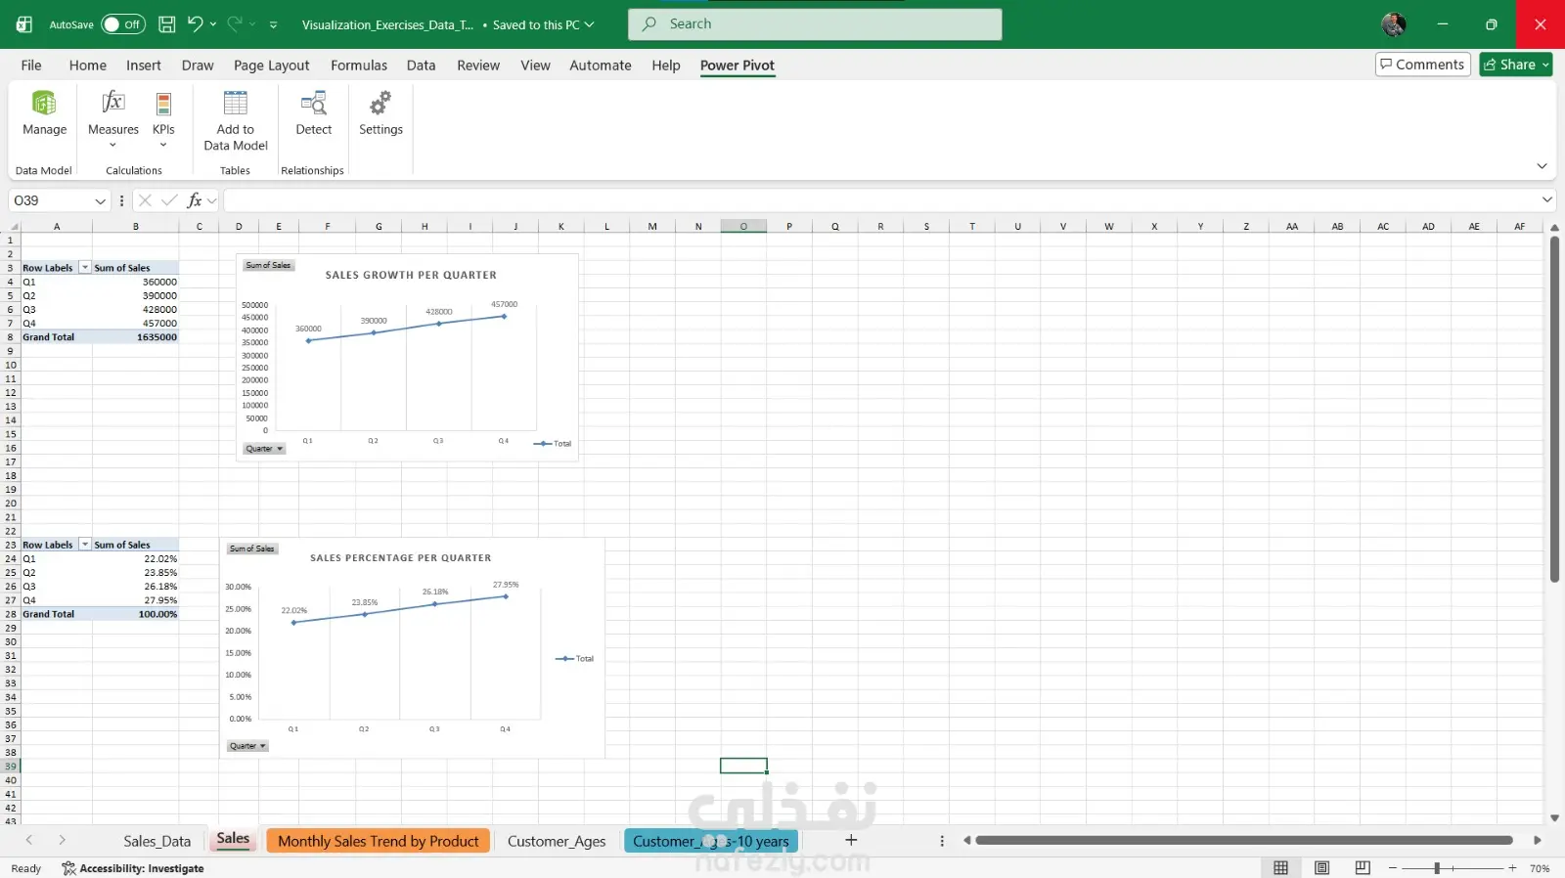Click the Grand Total cell 1635000

(x=136, y=337)
